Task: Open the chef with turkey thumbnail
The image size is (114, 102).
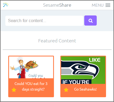Action: (31, 67)
